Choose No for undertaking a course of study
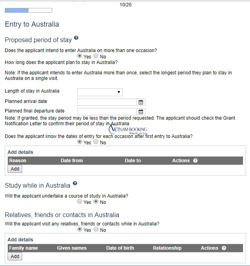This screenshot has height=266, width=250. pos(96,202)
